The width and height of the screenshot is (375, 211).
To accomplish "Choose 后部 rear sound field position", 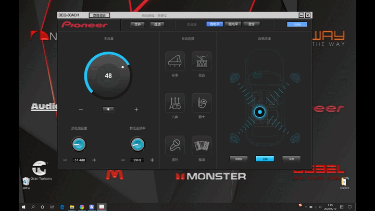I will 265,159.
